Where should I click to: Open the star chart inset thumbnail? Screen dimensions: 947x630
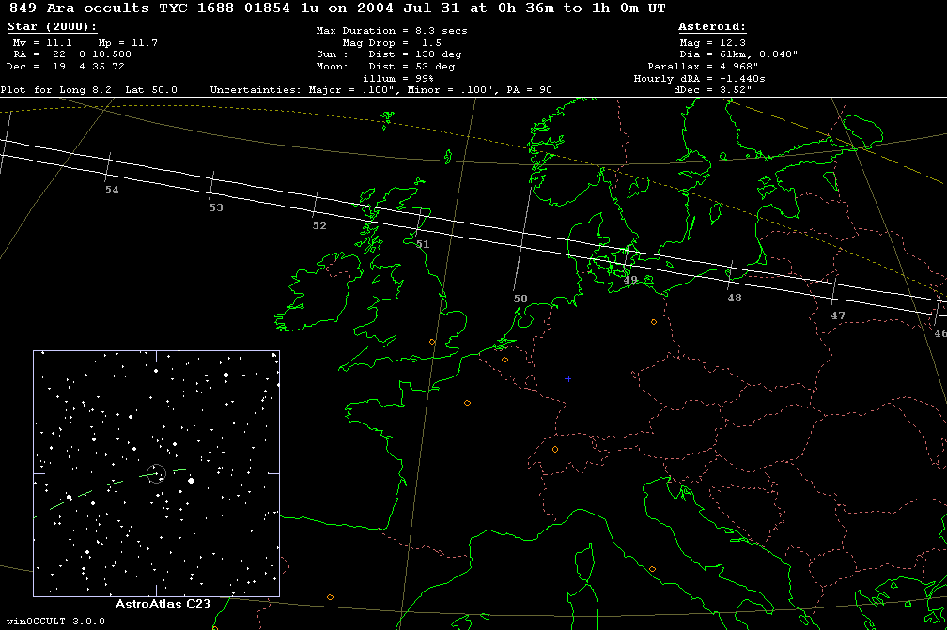click(x=156, y=473)
